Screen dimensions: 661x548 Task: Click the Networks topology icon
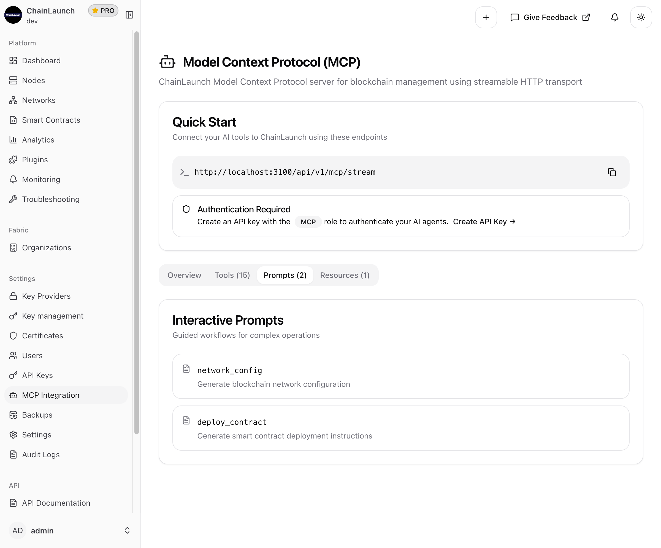[13, 100]
